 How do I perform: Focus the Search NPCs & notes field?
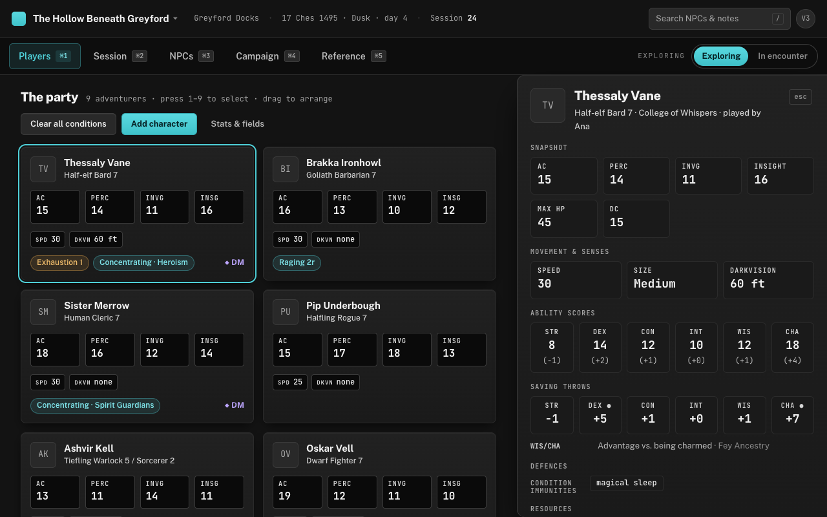click(x=720, y=19)
